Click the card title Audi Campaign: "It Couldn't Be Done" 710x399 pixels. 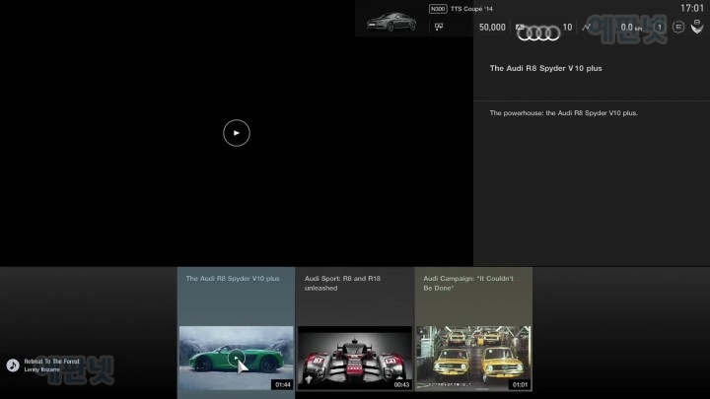[468, 283]
